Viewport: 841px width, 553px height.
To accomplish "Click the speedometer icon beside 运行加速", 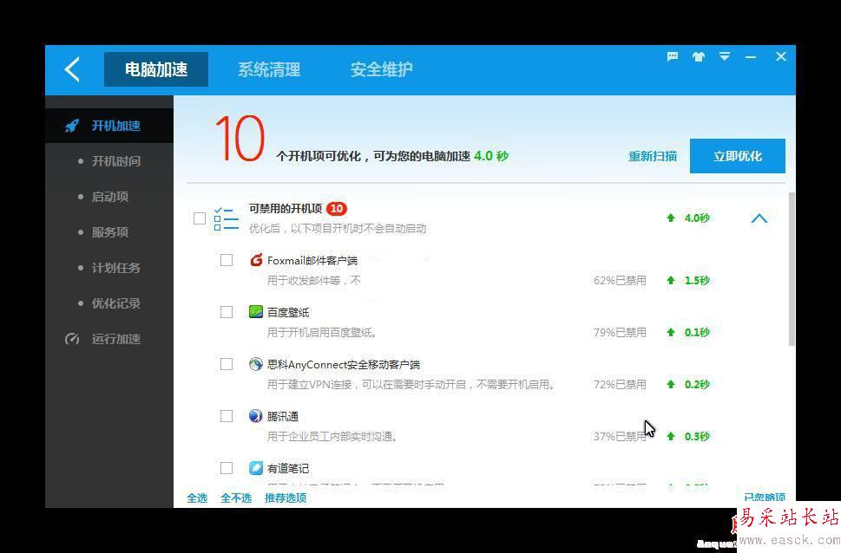I will [72, 339].
